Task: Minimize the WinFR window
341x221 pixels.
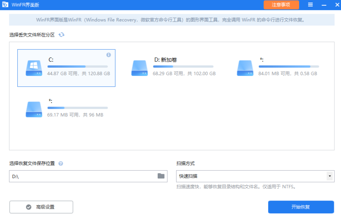Action: 324,5
